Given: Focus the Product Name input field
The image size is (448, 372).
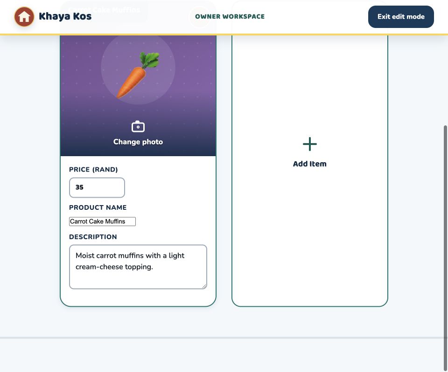Looking at the screenshot, I should (102, 221).
